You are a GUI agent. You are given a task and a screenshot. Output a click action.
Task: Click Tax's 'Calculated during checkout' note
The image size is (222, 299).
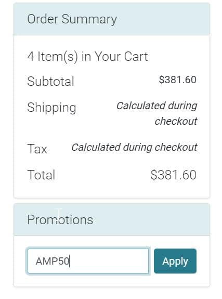click(134, 147)
